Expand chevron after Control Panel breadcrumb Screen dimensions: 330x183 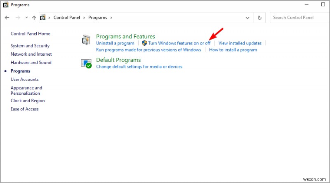tap(84, 18)
